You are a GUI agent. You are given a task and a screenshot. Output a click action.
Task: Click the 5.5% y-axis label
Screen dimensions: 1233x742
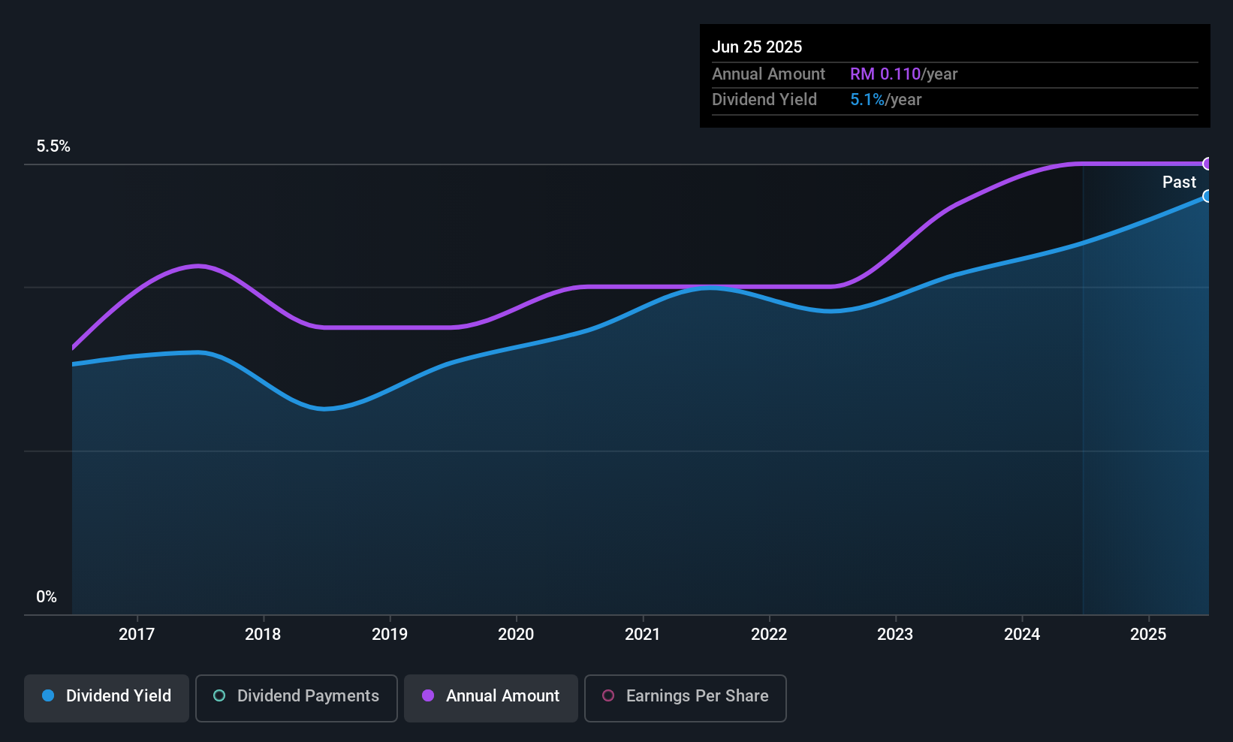pos(53,146)
